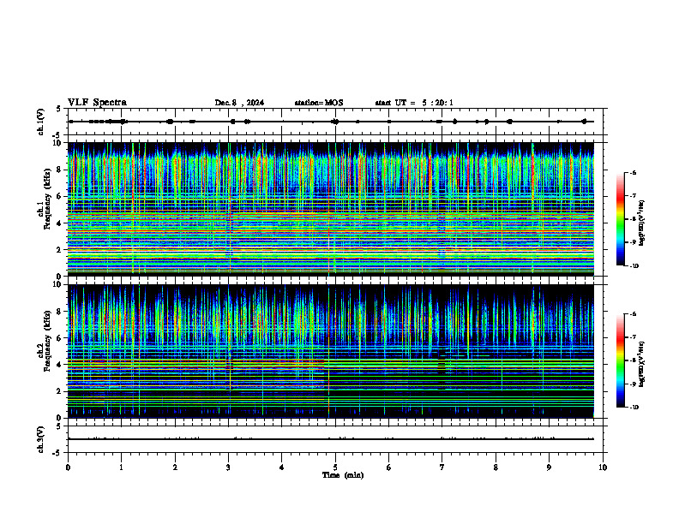Click the ch.3 voltage waveform trace
Viewport: 679px width, 524px height.
pos(331,439)
